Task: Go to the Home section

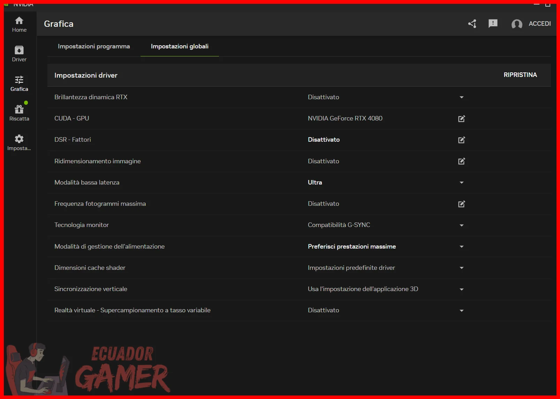Action: click(19, 24)
